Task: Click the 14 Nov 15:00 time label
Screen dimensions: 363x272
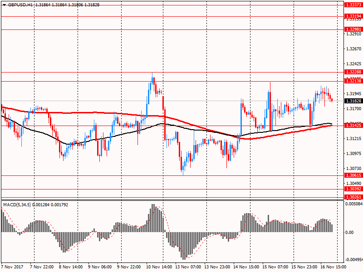Action: coord(246,267)
